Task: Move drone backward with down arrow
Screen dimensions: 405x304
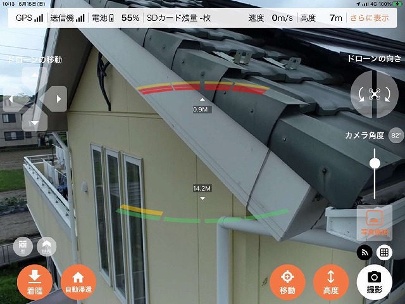Action: 34,122
